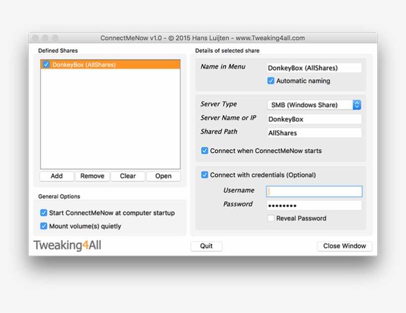406x313 pixels.
Task: Open the selected share
Action: pyautogui.click(x=163, y=176)
